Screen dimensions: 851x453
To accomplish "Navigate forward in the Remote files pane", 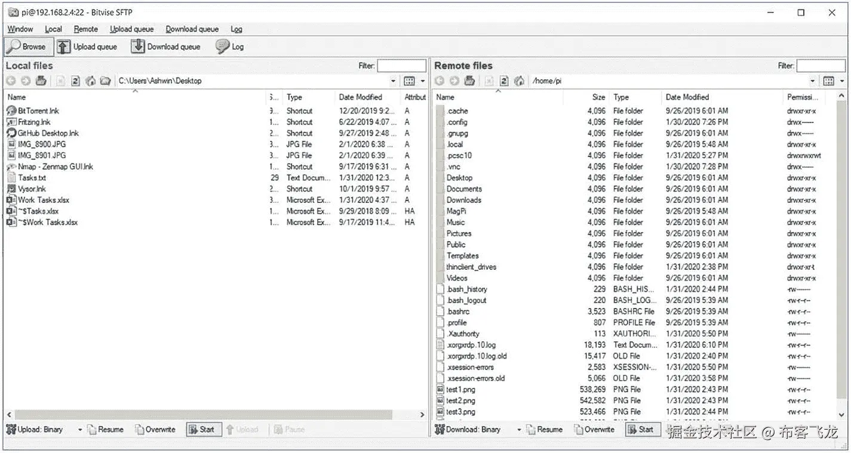I will 454,81.
